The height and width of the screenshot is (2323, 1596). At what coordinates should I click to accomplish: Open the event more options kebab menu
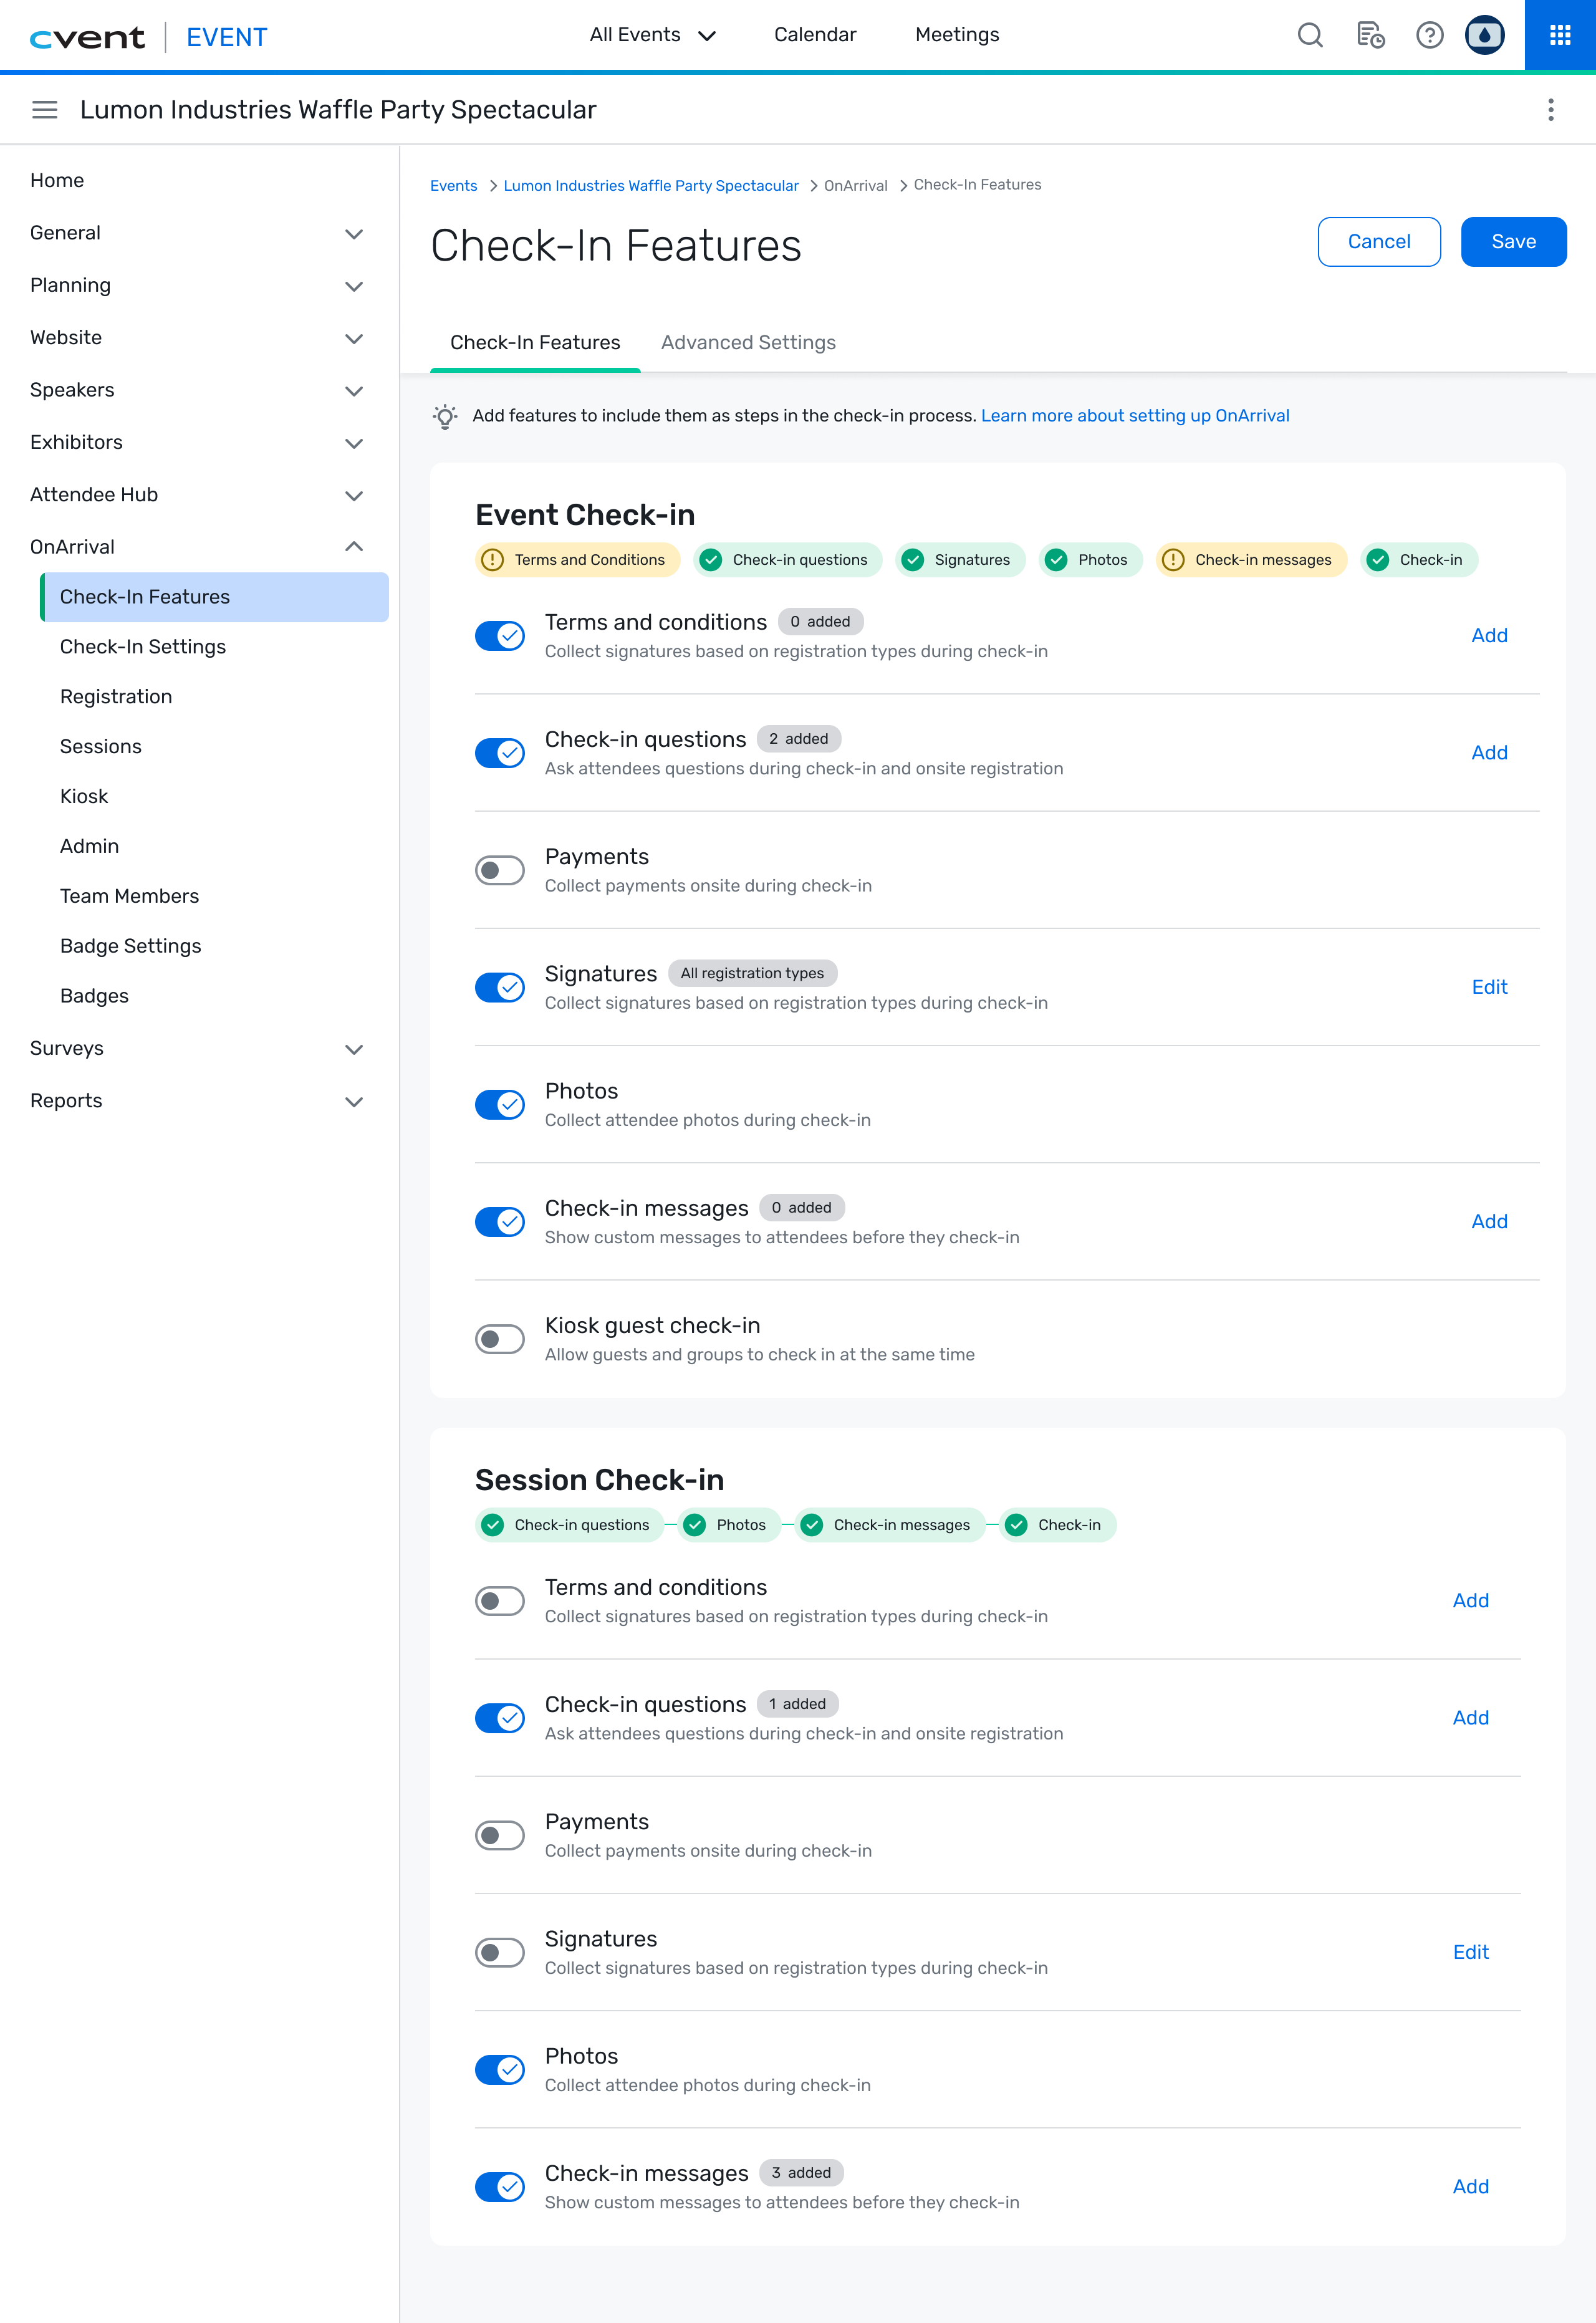pyautogui.click(x=1551, y=109)
